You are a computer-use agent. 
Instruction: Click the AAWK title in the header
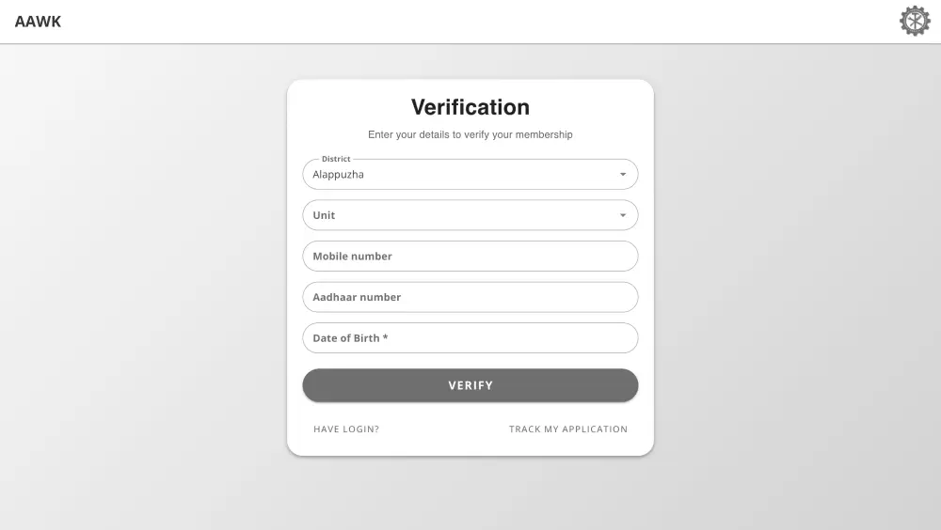pos(38,22)
